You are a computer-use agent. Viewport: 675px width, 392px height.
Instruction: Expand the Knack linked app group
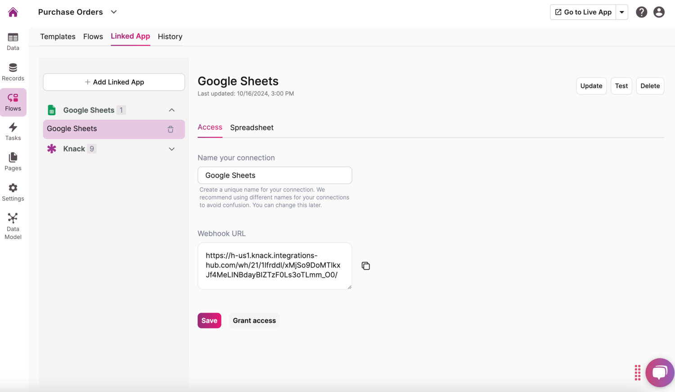click(171, 149)
